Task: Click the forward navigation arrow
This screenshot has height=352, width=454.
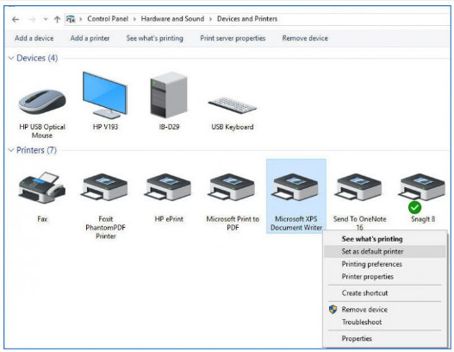Action: pyautogui.click(x=32, y=20)
